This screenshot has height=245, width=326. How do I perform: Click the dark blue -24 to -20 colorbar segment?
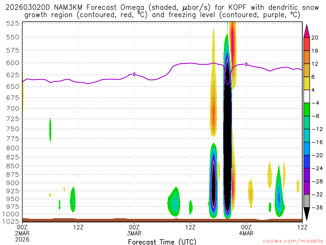(307, 162)
